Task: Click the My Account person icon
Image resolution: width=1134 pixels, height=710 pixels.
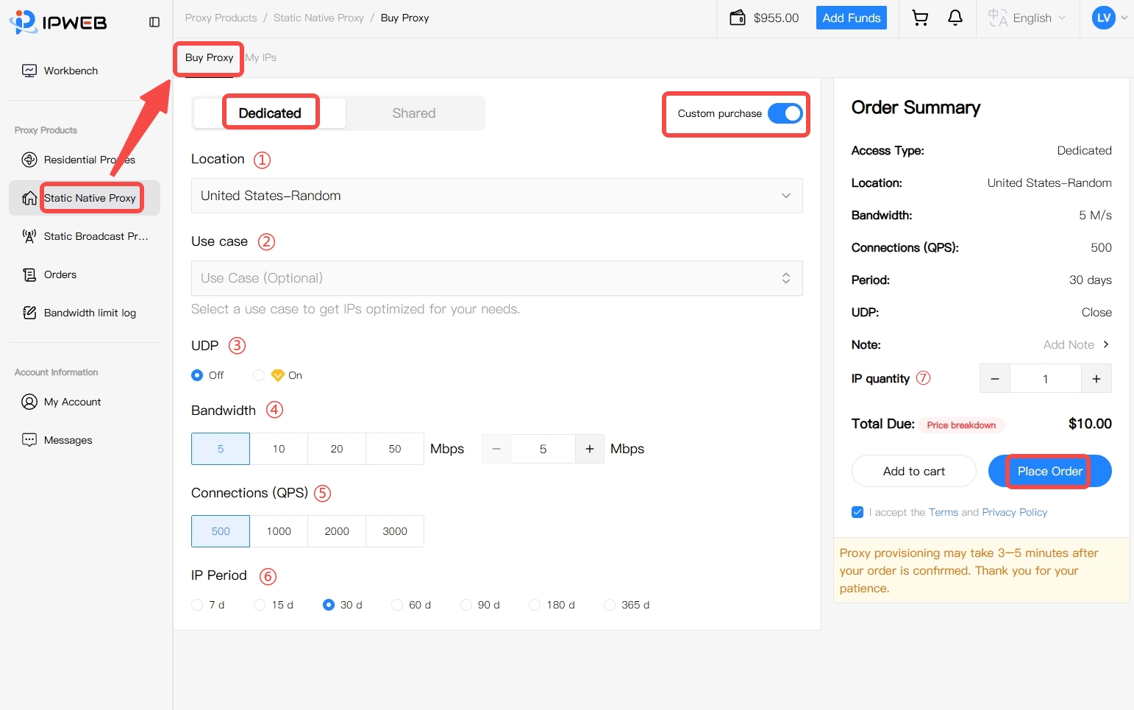Action: pos(29,402)
